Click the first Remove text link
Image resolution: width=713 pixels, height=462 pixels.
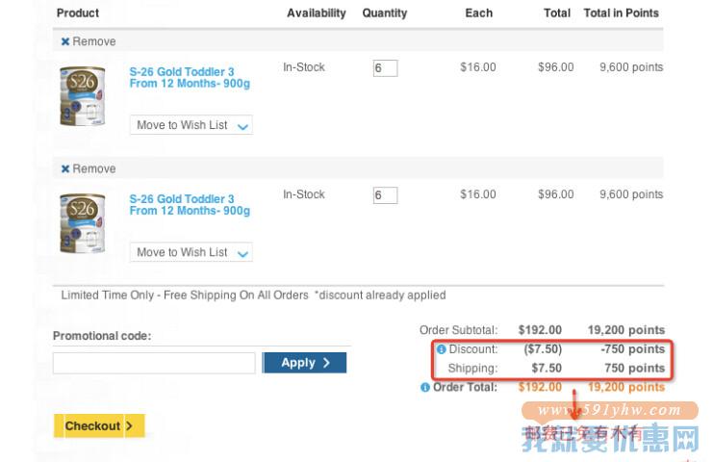(94, 41)
